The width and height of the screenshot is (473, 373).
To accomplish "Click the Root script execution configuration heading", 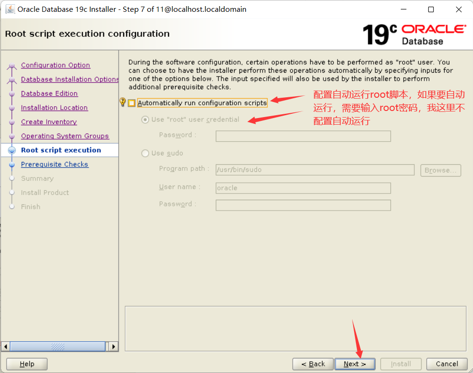I will (x=87, y=34).
